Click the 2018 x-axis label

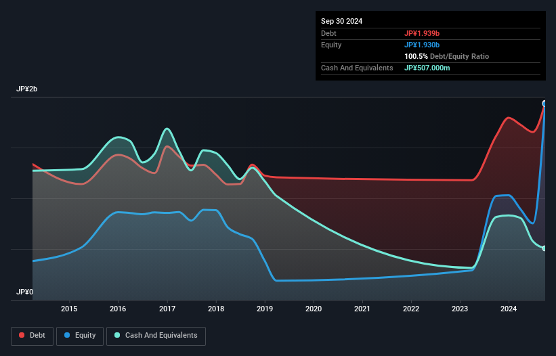pyautogui.click(x=216, y=309)
